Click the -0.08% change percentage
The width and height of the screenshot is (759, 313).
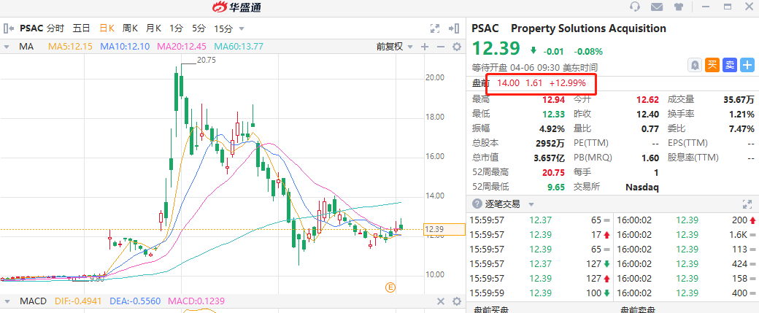pos(588,51)
